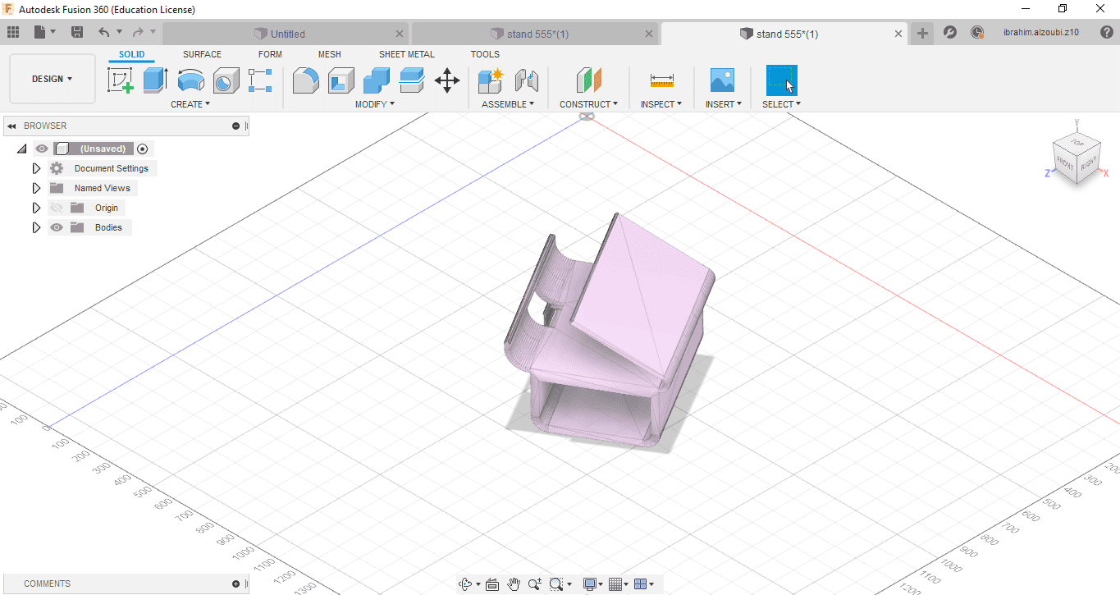This screenshot has height=595, width=1120.
Task: Redo the last action
Action: pyautogui.click(x=138, y=33)
